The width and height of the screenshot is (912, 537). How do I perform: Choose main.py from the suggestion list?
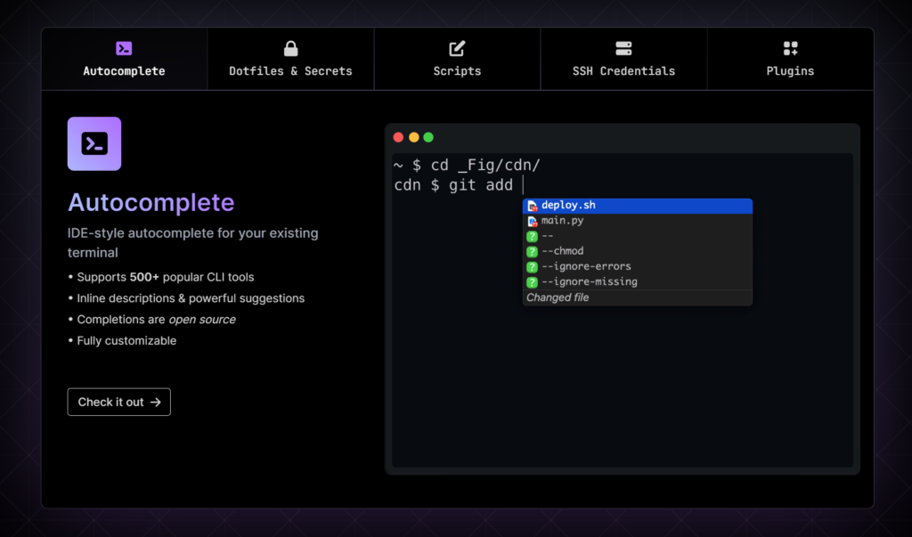(563, 221)
